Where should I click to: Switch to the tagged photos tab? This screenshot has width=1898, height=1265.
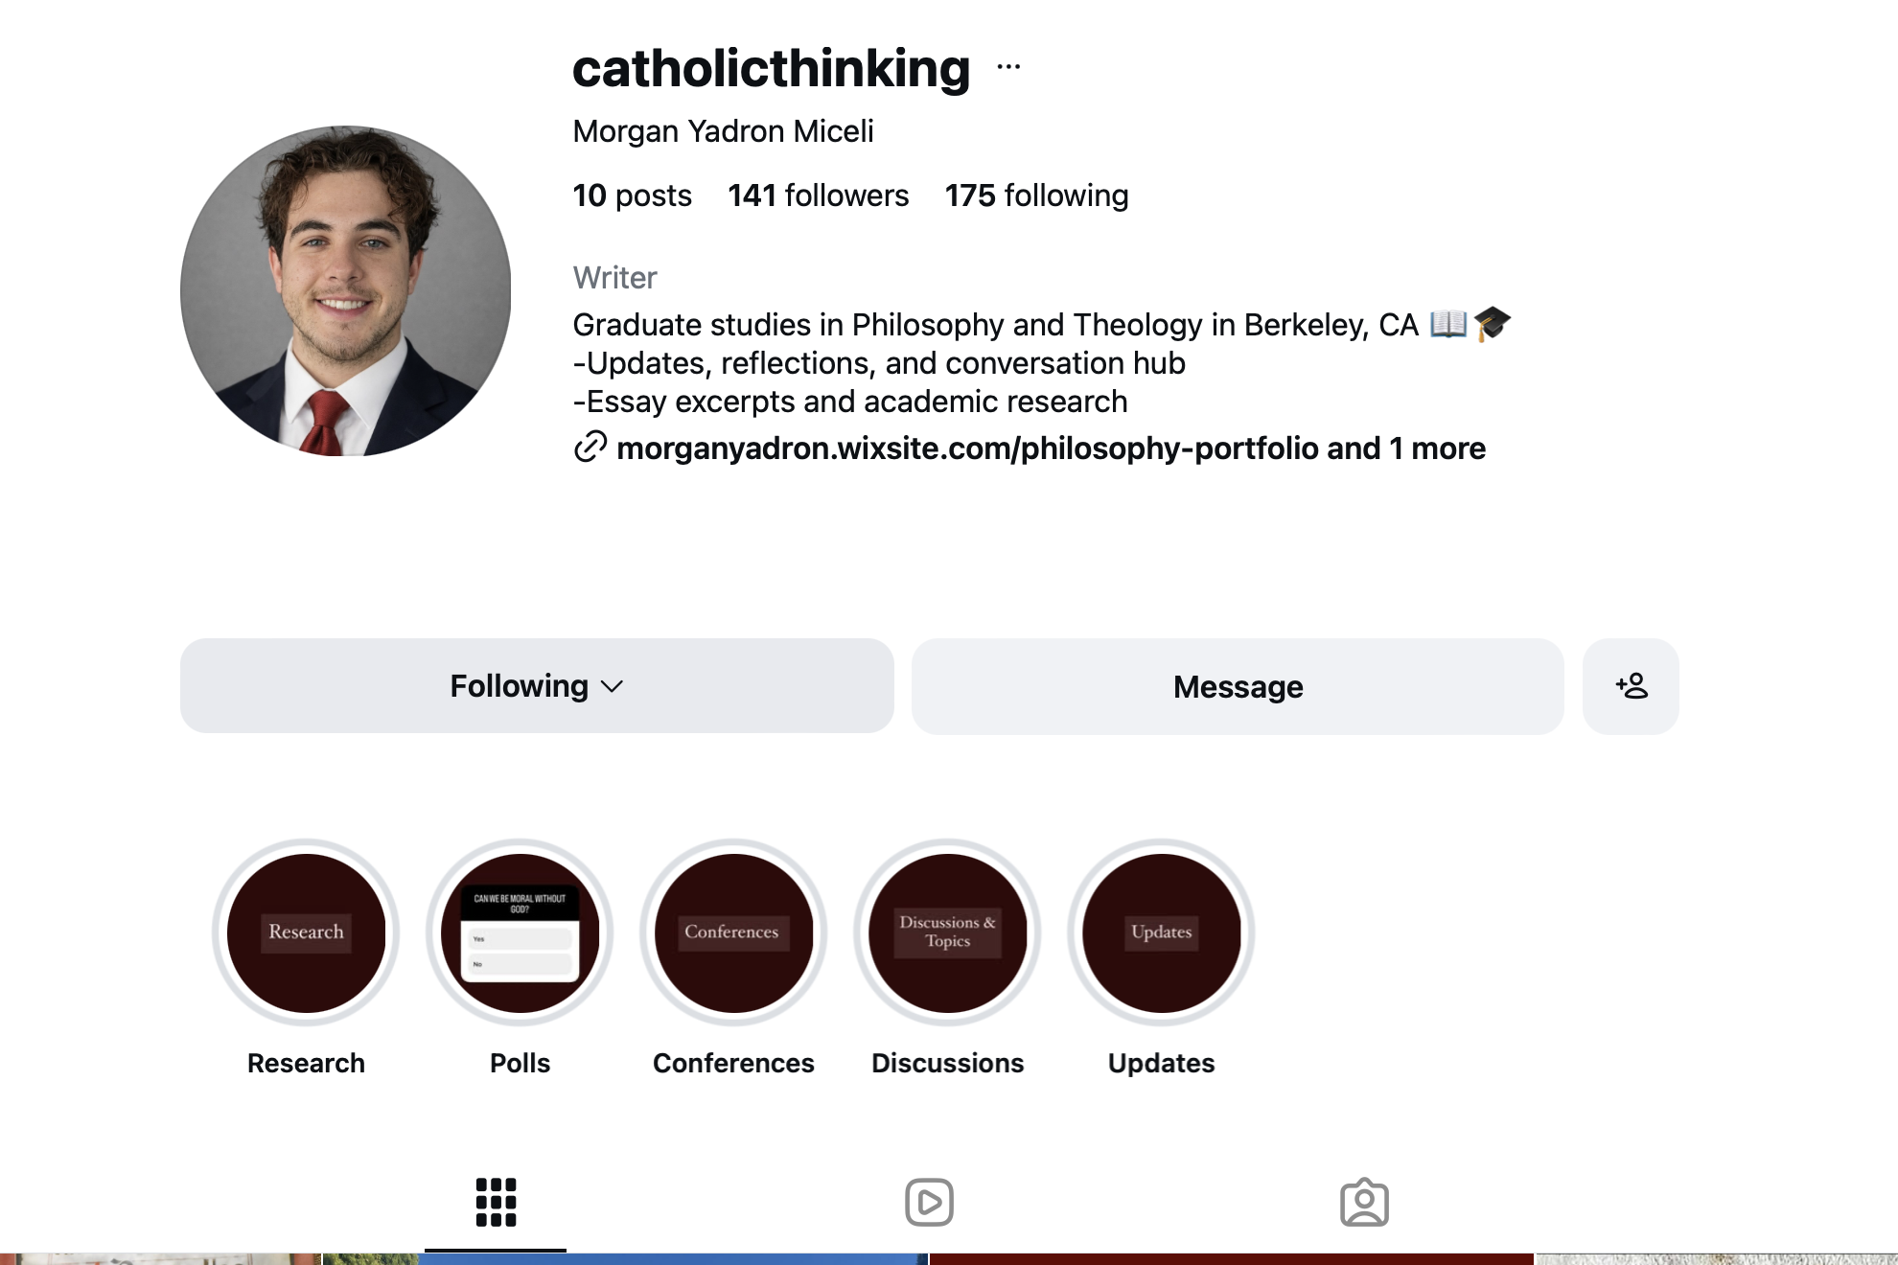point(1364,1202)
